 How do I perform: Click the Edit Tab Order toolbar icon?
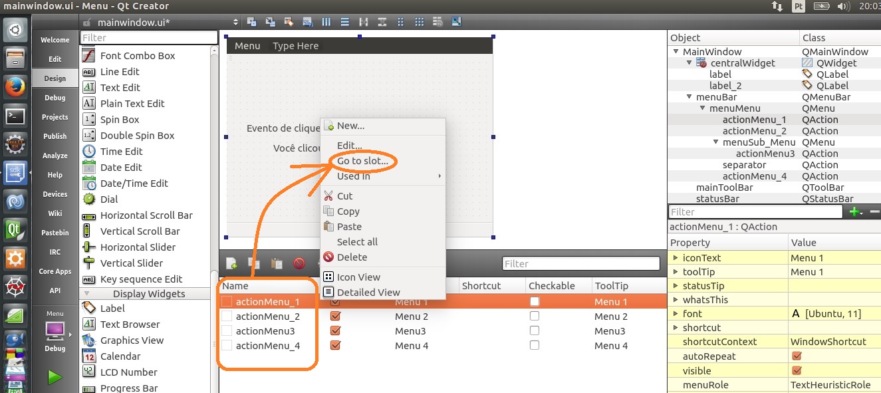coord(307,22)
